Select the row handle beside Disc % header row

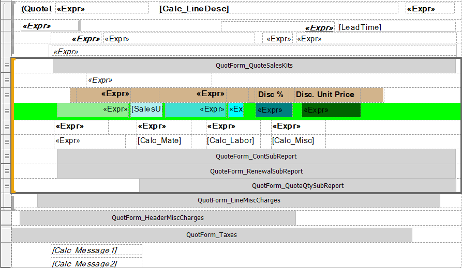[7, 95]
